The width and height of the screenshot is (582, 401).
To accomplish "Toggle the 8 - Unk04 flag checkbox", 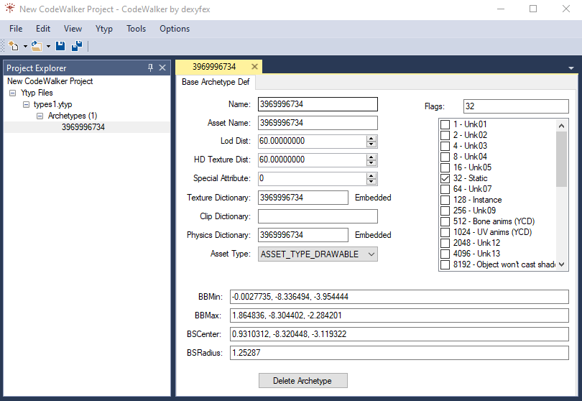I will click(x=445, y=157).
